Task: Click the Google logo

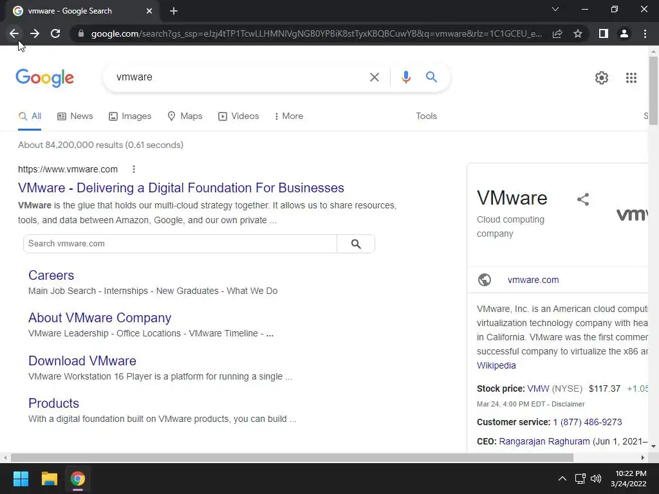Action: 44,78
